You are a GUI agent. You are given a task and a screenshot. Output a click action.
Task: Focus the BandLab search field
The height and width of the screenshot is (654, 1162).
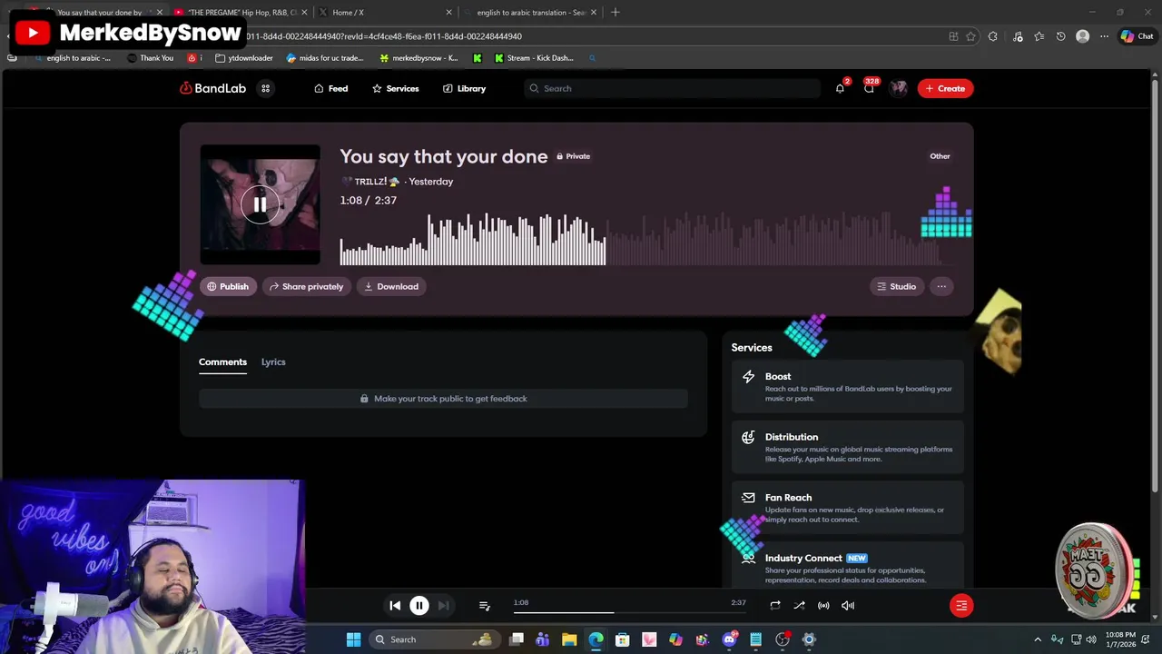click(x=672, y=88)
